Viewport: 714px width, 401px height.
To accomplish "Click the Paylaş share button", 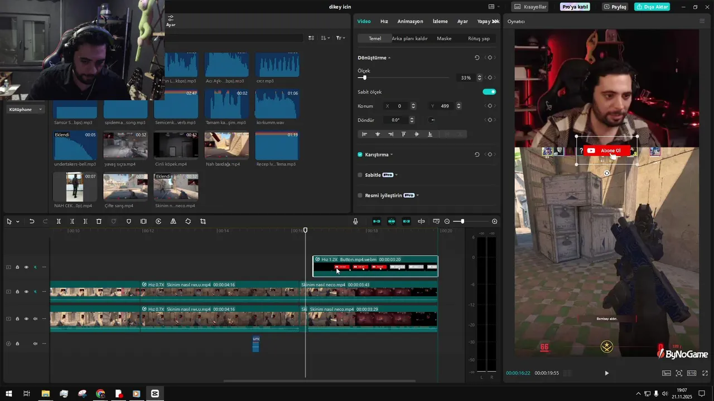I will 615,7.
